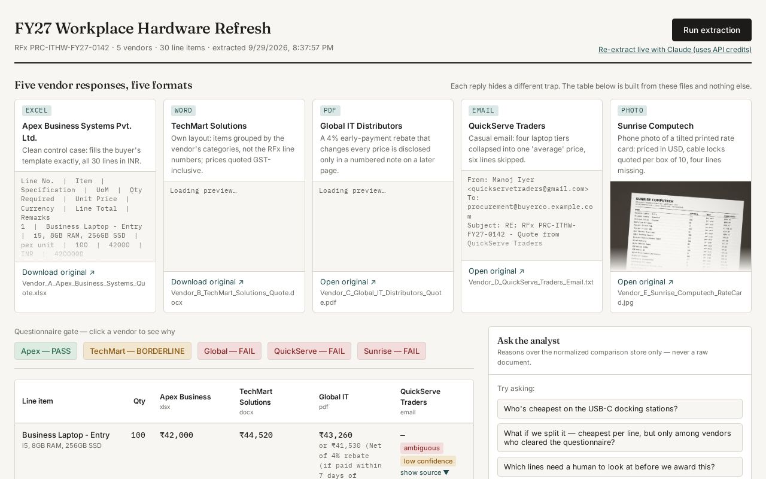
Task: Ask who's cheapest on USB-C docking stations
Action: 620,409
